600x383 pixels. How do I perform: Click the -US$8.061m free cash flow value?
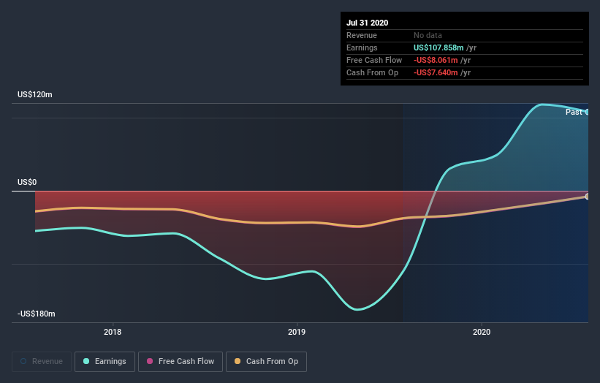[x=436, y=60]
